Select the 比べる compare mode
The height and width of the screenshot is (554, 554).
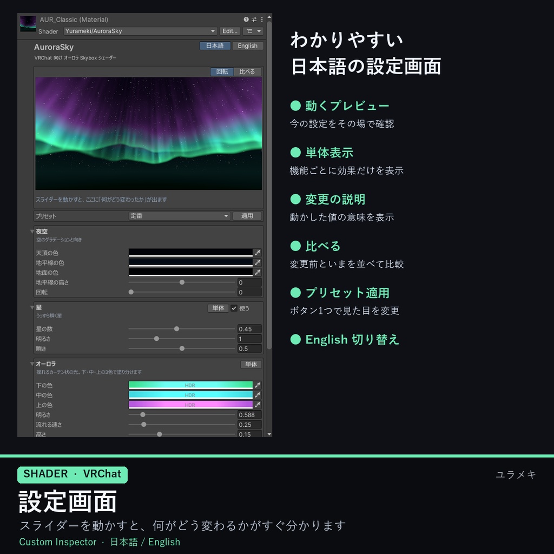tap(247, 72)
